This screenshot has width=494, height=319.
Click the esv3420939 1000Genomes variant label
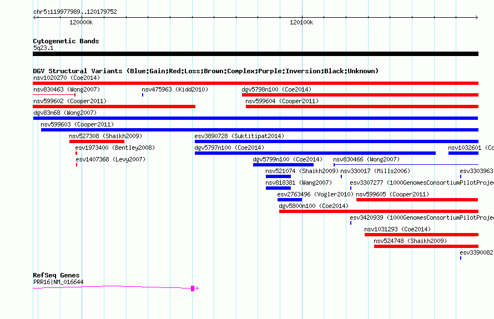tap(421, 217)
